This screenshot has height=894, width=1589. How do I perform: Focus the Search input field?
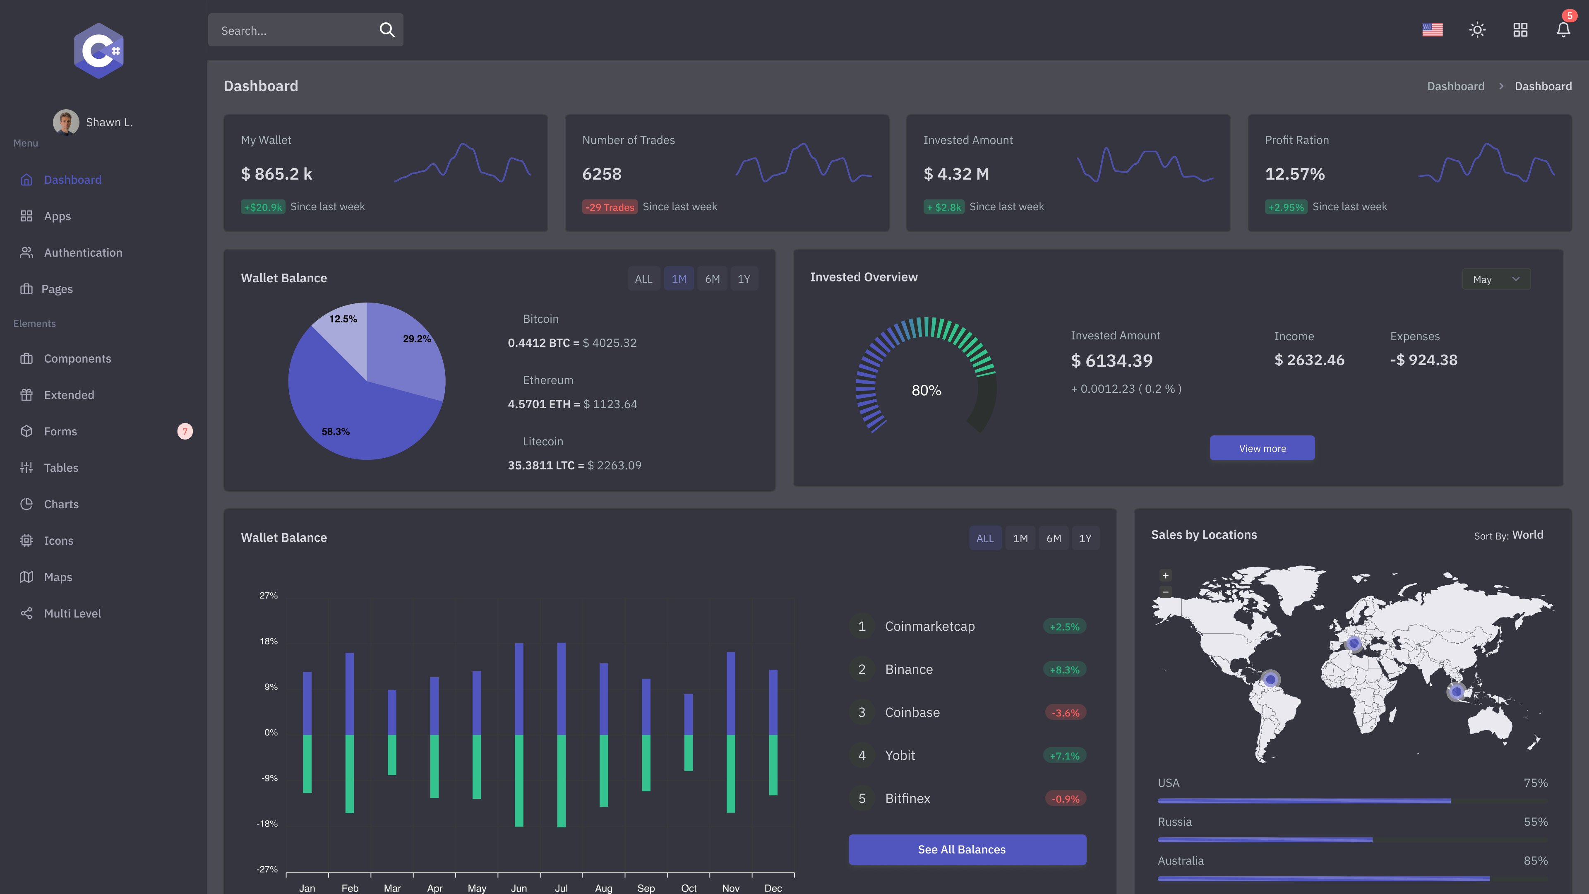tap(295, 30)
